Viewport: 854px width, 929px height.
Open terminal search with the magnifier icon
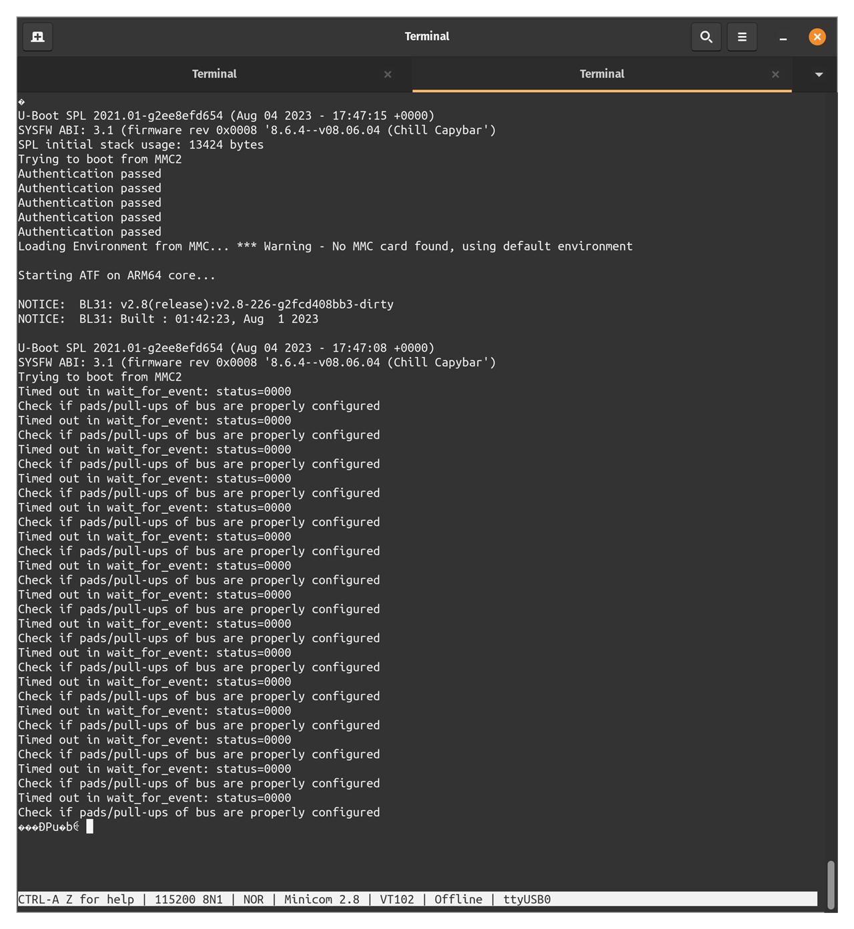tap(706, 37)
